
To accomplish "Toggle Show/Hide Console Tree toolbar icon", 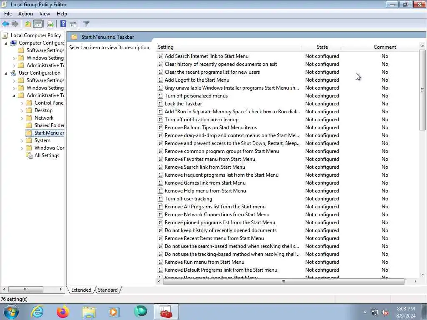I will (x=38, y=24).
